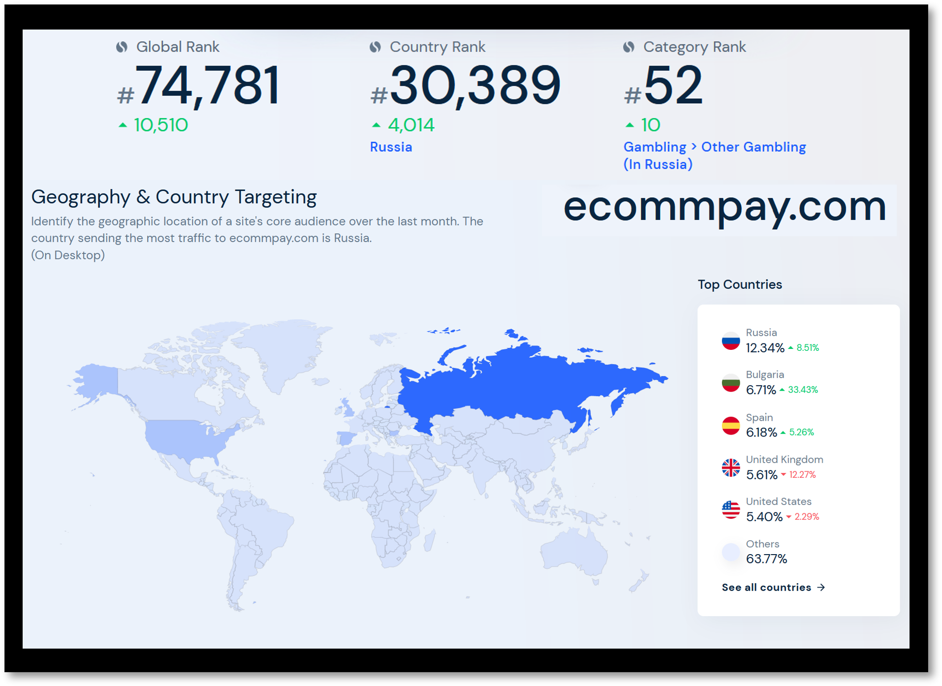This screenshot has height=686, width=942.
Task: Open the Russia country rank page
Action: click(391, 147)
